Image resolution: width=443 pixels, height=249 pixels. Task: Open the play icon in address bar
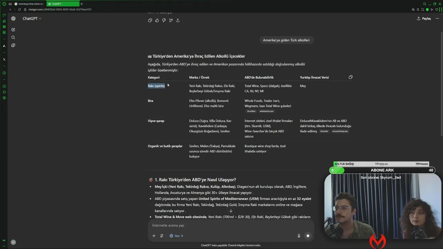(x=432, y=9)
